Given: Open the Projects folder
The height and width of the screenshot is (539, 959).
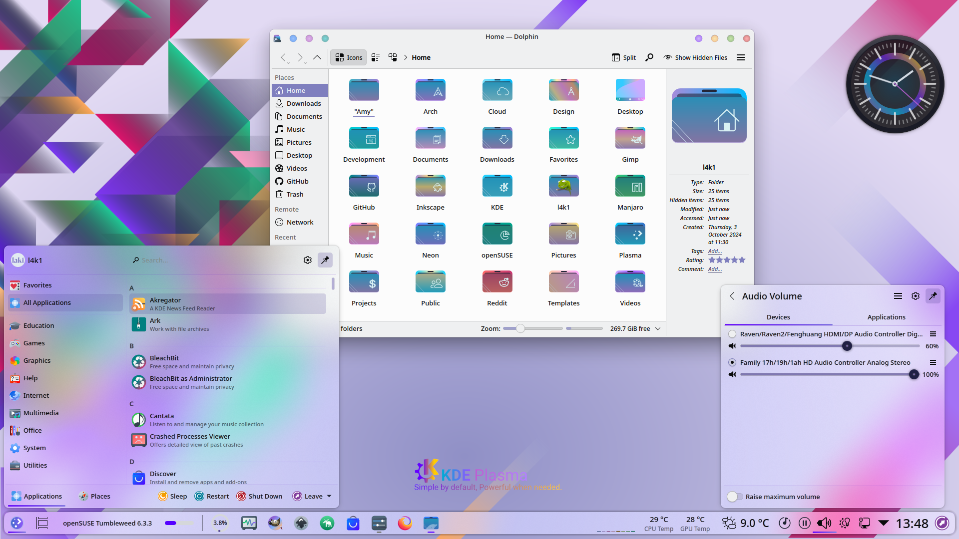Looking at the screenshot, I should (x=364, y=289).
